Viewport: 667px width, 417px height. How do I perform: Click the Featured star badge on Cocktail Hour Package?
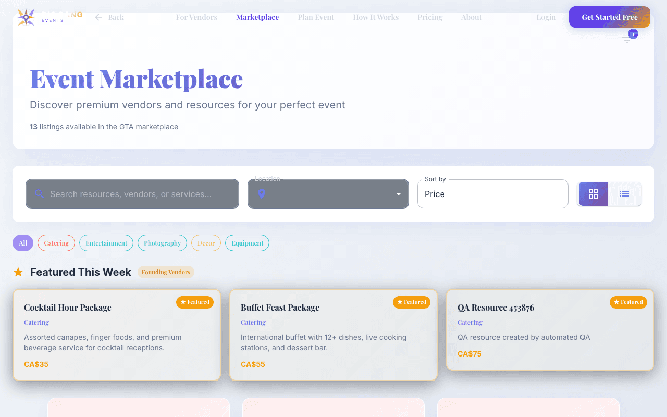[x=194, y=302]
